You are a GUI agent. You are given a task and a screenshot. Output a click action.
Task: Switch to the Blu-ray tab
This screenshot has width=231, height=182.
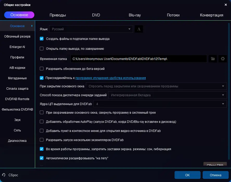pyautogui.click(x=135, y=15)
